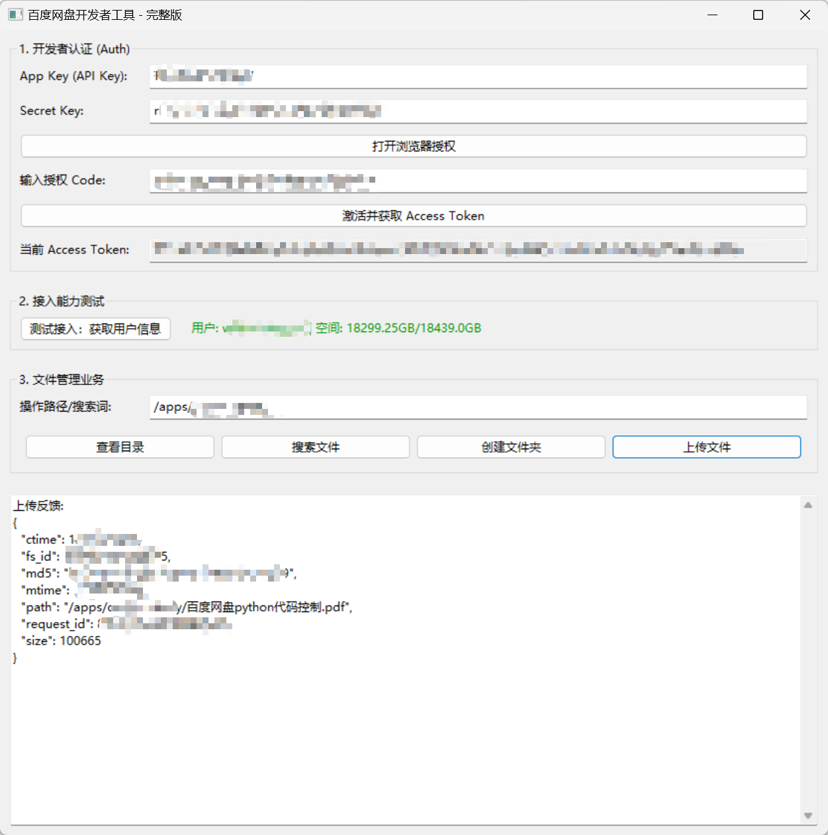Maximize the 百度网盘开发者工具 window
The width and height of the screenshot is (828, 835).
click(759, 15)
